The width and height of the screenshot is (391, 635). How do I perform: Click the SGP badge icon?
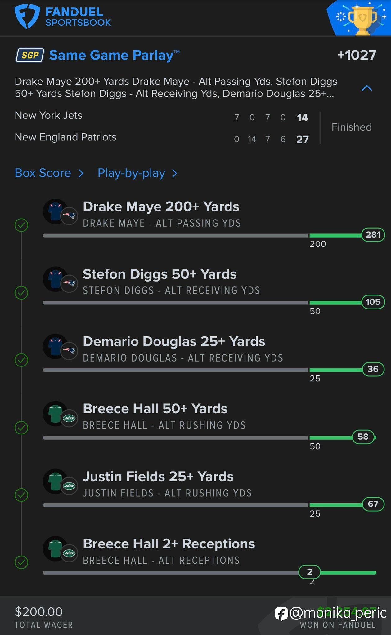point(30,55)
